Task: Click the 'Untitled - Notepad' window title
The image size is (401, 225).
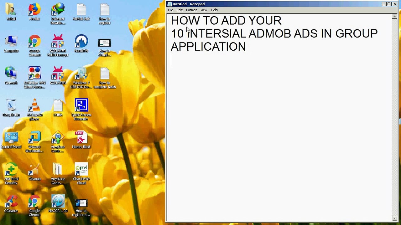Action: [189, 4]
